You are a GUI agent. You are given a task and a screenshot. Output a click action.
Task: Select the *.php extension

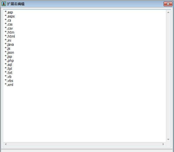click(9, 61)
